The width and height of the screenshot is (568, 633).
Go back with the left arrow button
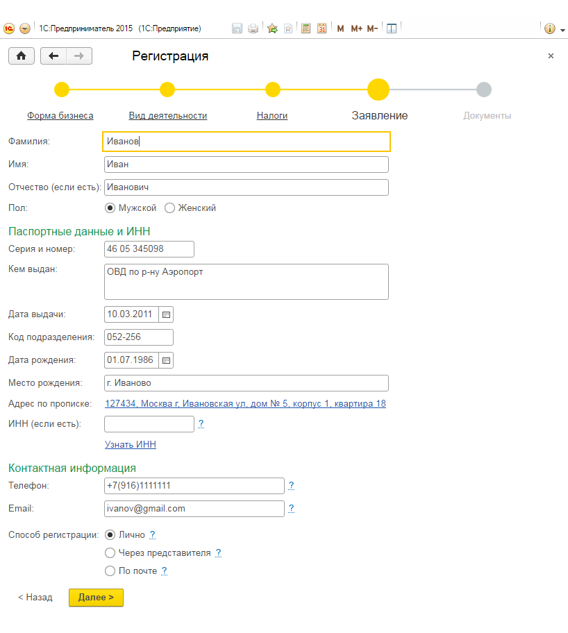click(x=53, y=56)
